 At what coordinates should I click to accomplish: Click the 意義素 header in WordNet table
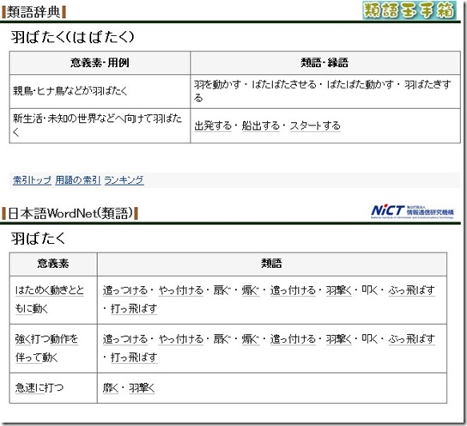click(53, 264)
